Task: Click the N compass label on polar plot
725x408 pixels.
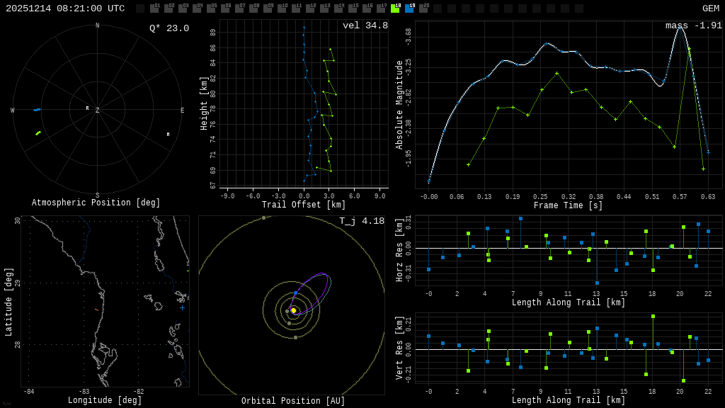Action: coord(98,25)
